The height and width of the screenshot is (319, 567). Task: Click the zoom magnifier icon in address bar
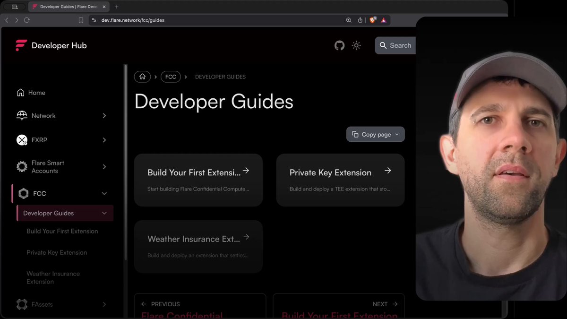[x=349, y=20]
